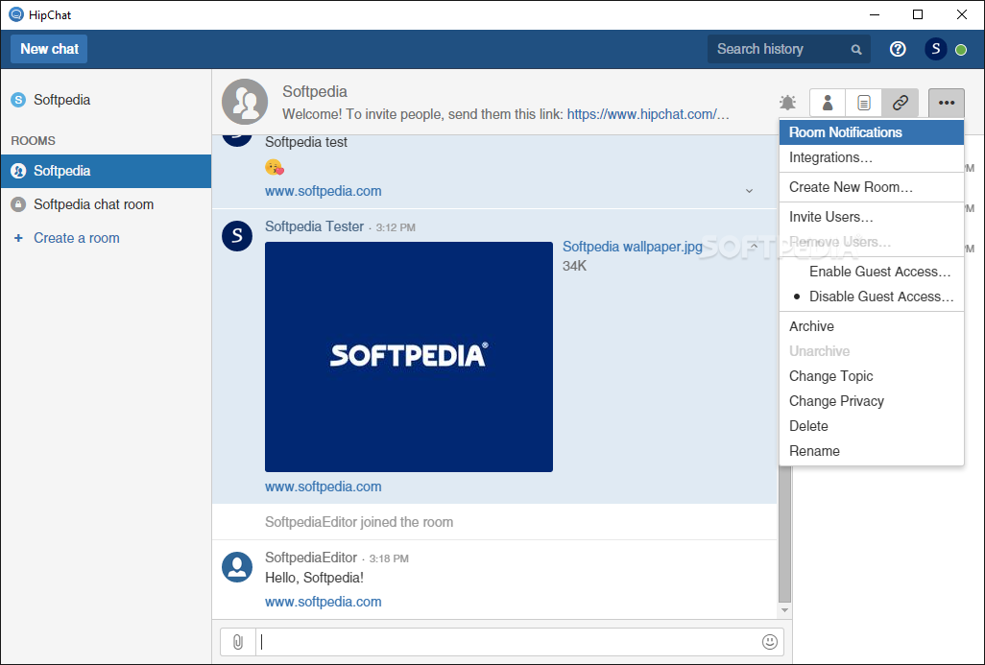Open www.softpedia.com link below wallpaper image
Image resolution: width=985 pixels, height=665 pixels.
[x=323, y=487]
